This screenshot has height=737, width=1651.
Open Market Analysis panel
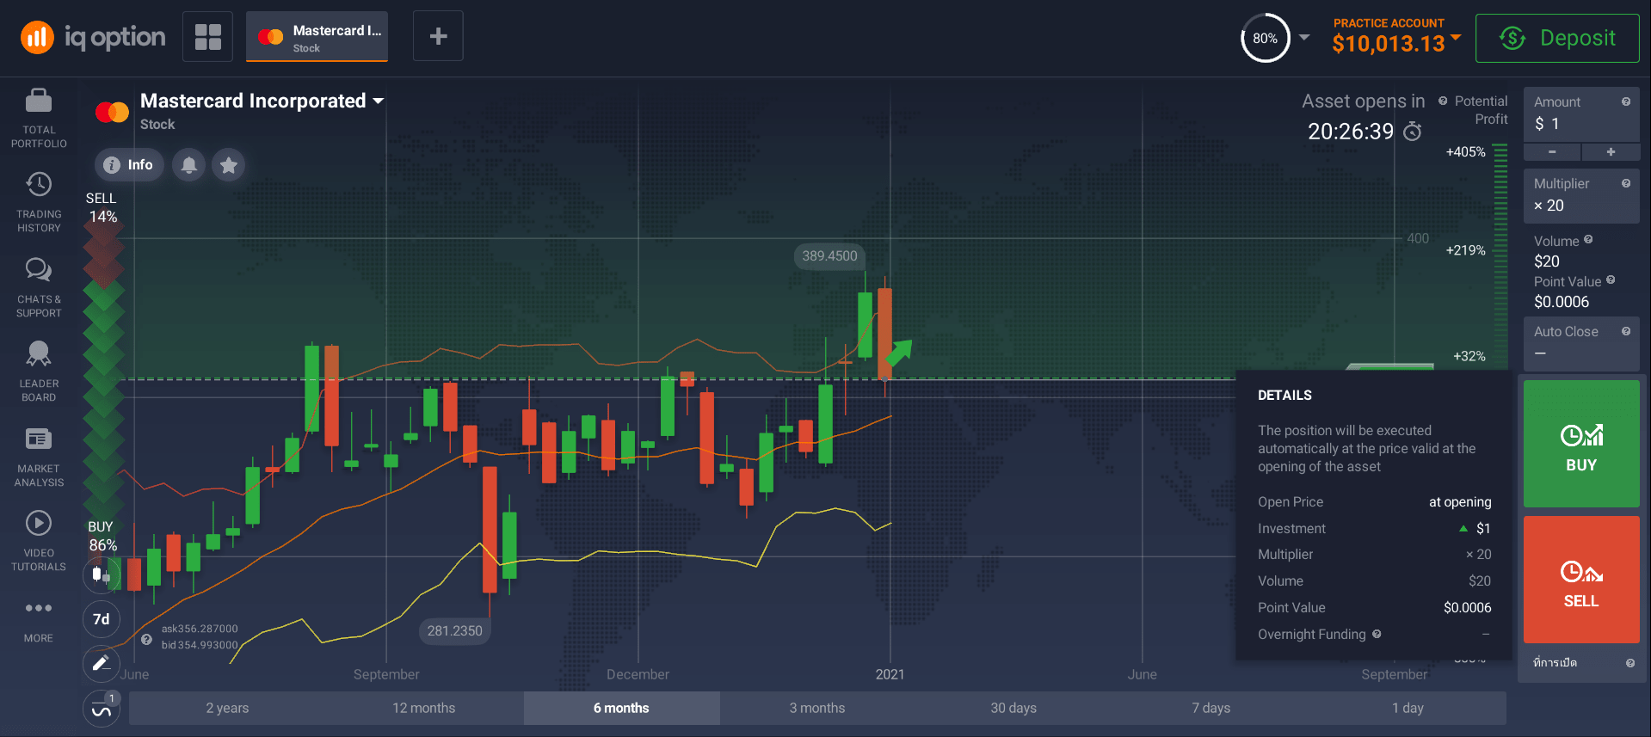tap(39, 458)
